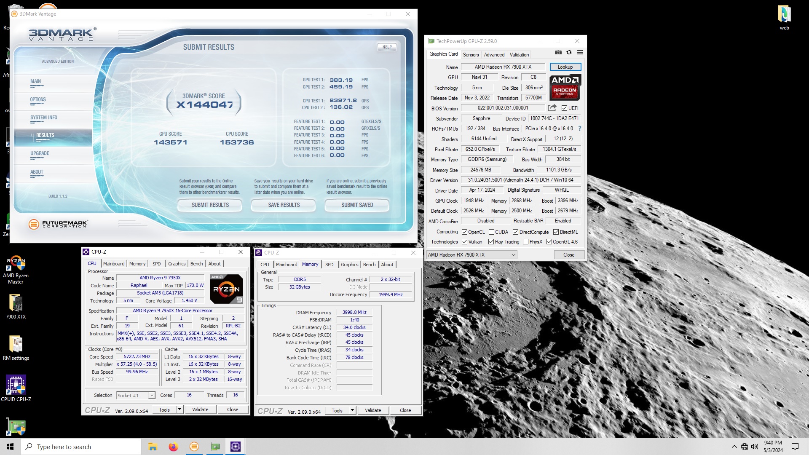
Task: Switch to Mainboard tab in left CPU-Z
Action: click(x=114, y=264)
